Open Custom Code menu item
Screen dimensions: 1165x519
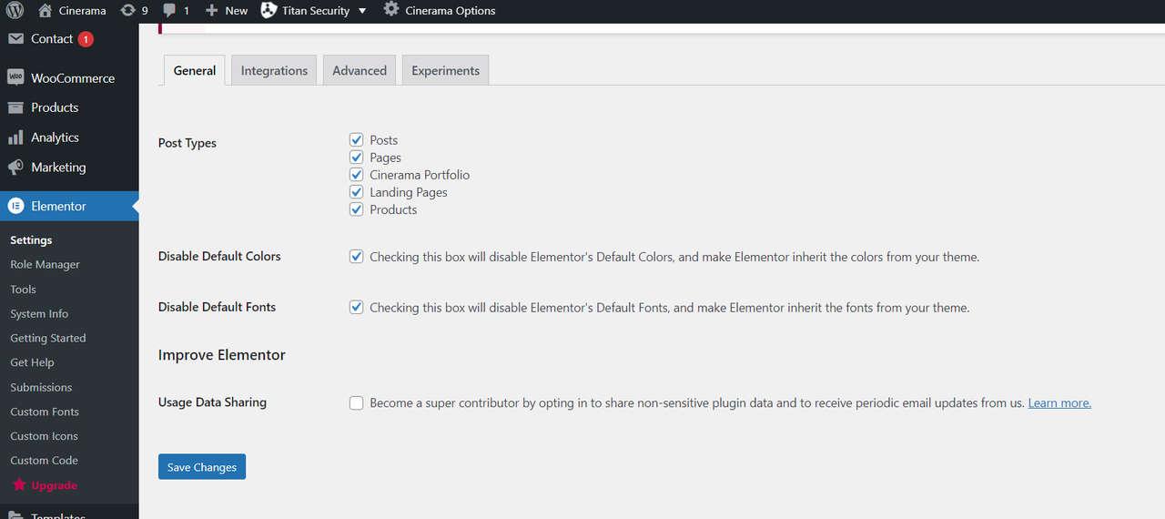(44, 461)
